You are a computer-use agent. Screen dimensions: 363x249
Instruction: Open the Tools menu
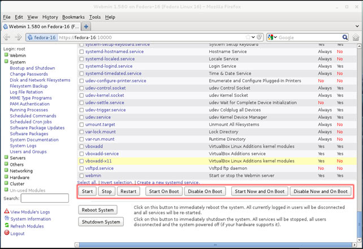(x=95, y=17)
